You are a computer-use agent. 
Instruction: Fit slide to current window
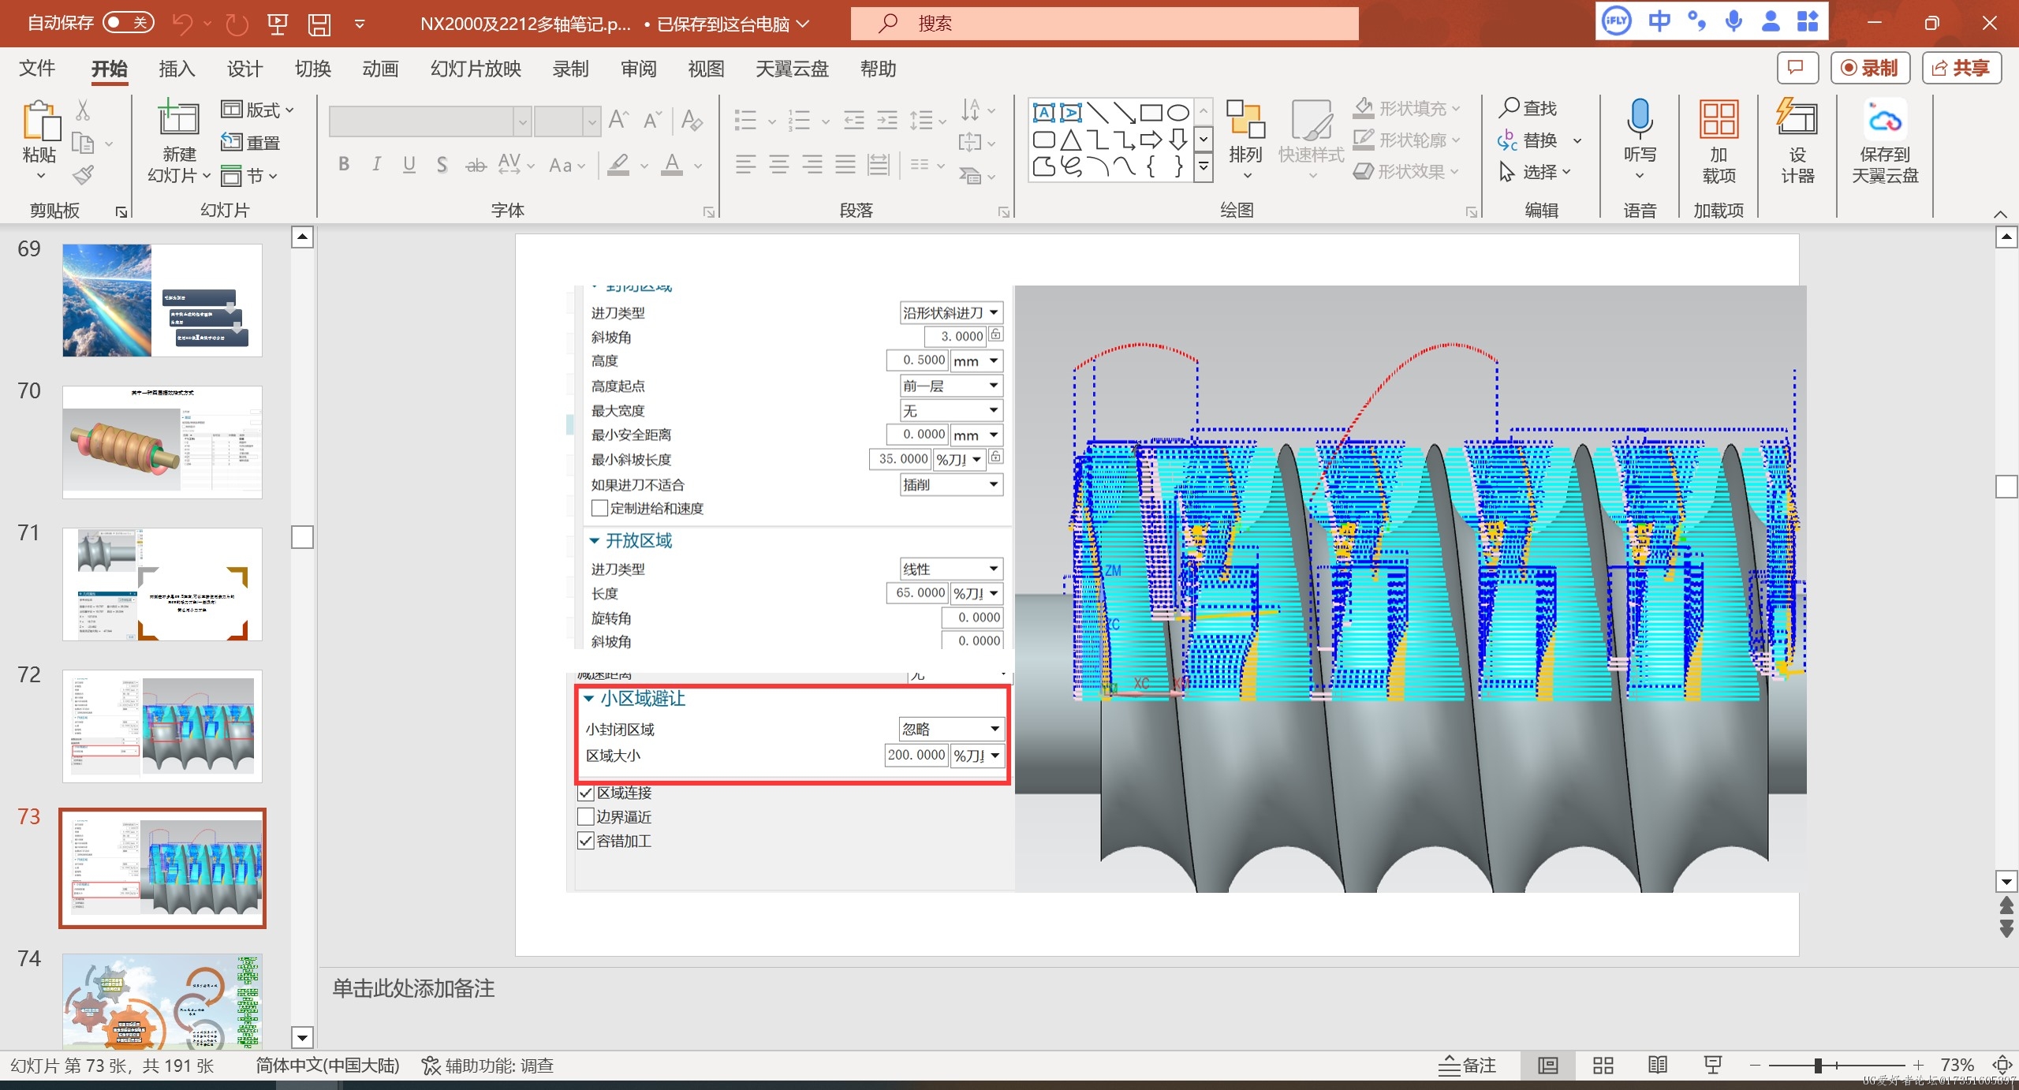[2002, 1066]
